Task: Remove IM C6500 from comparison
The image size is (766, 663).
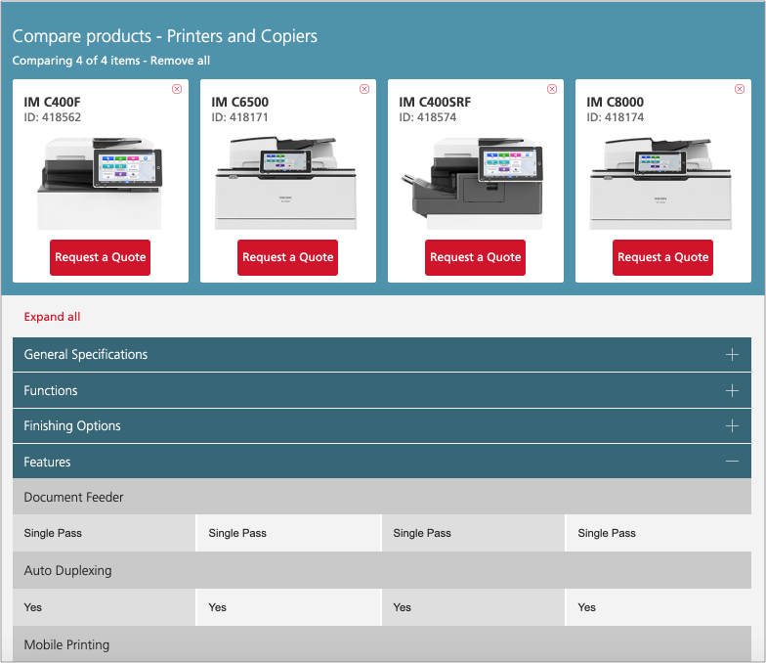Action: 364,89
